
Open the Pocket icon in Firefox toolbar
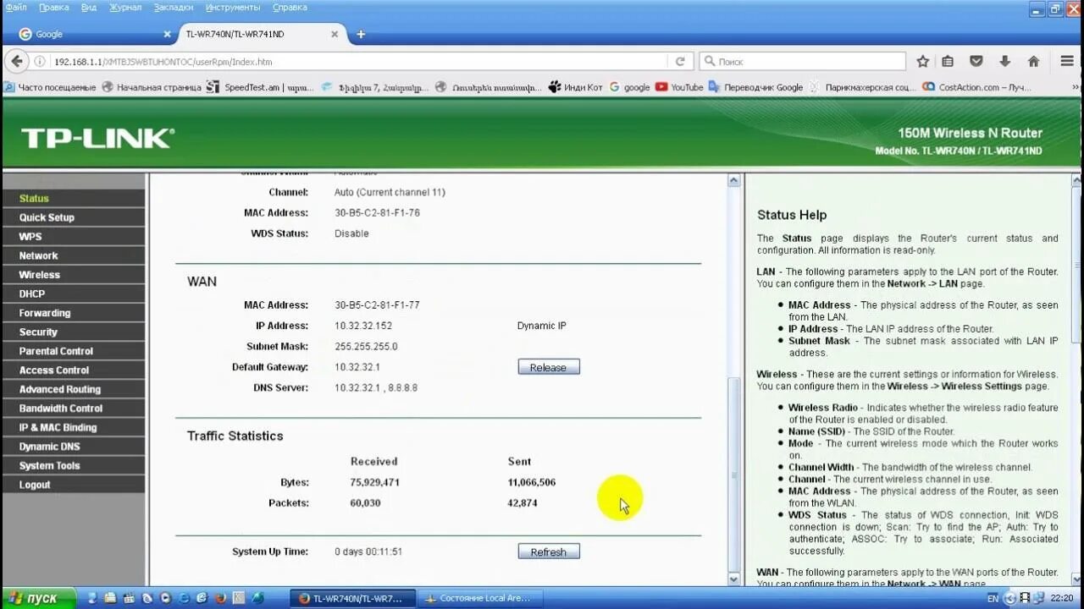click(976, 62)
